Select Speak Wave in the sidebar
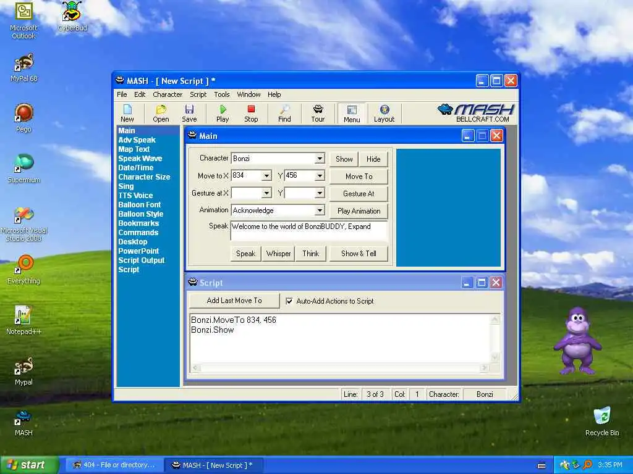633x474 pixels. click(x=140, y=159)
